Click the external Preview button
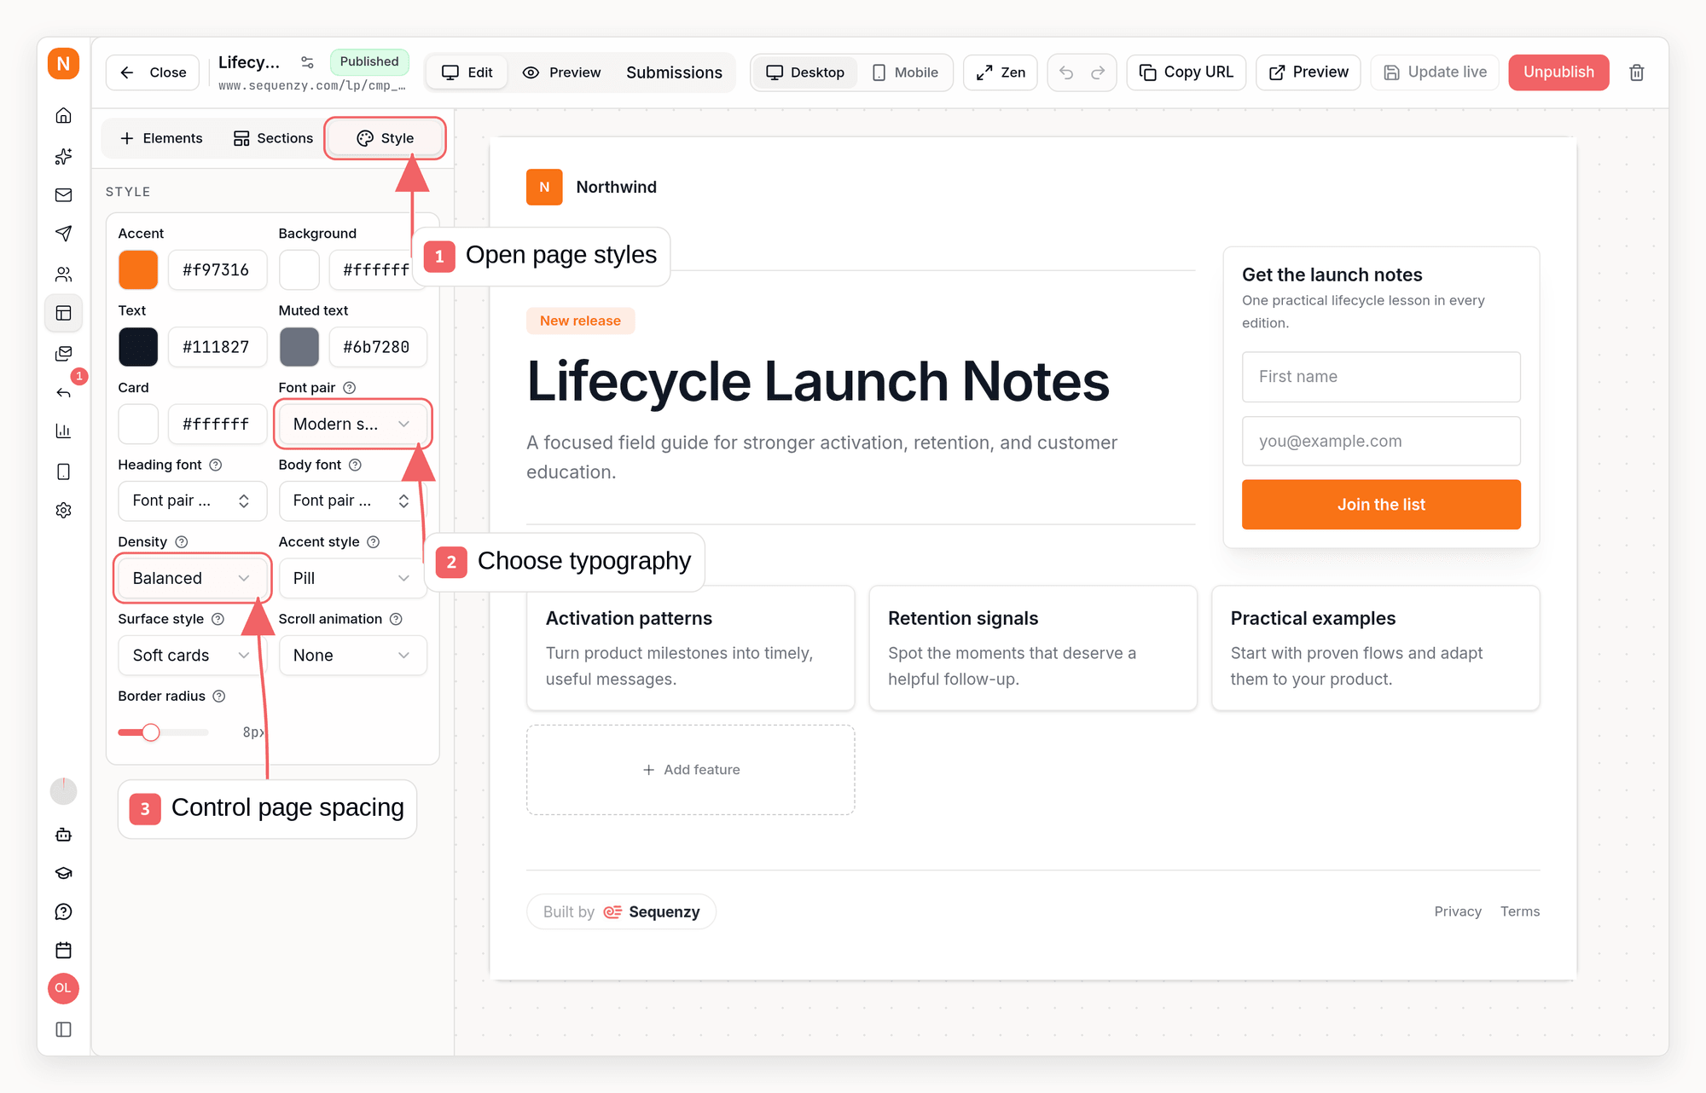Viewport: 1706px width, 1093px height. coord(1309,72)
